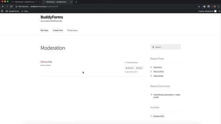Open the gray extension icon beside profile divider
Screen dimensions: 221x124
209,7
